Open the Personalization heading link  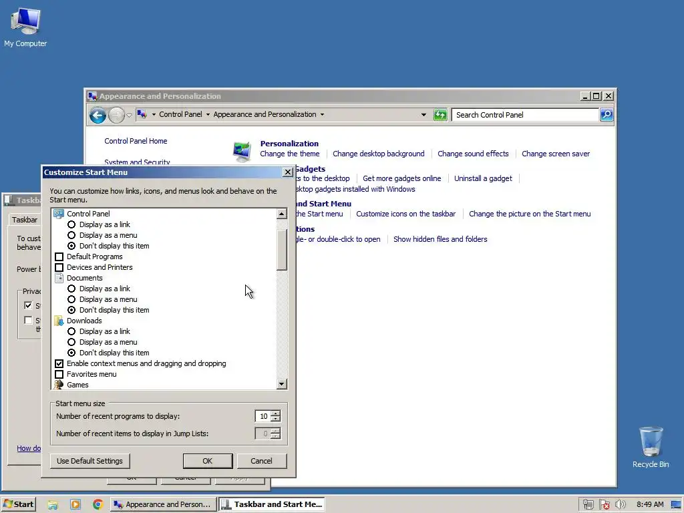(289, 144)
